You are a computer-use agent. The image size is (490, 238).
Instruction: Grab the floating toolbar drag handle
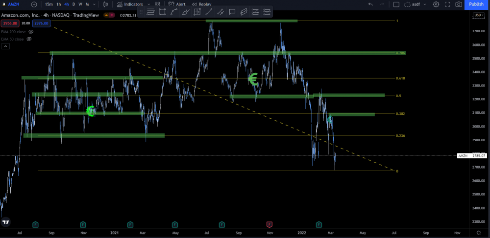pyautogui.click(x=141, y=12)
